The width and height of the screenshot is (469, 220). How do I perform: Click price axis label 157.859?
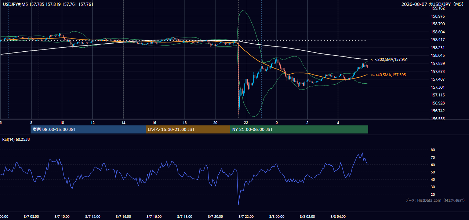[x=438, y=63]
